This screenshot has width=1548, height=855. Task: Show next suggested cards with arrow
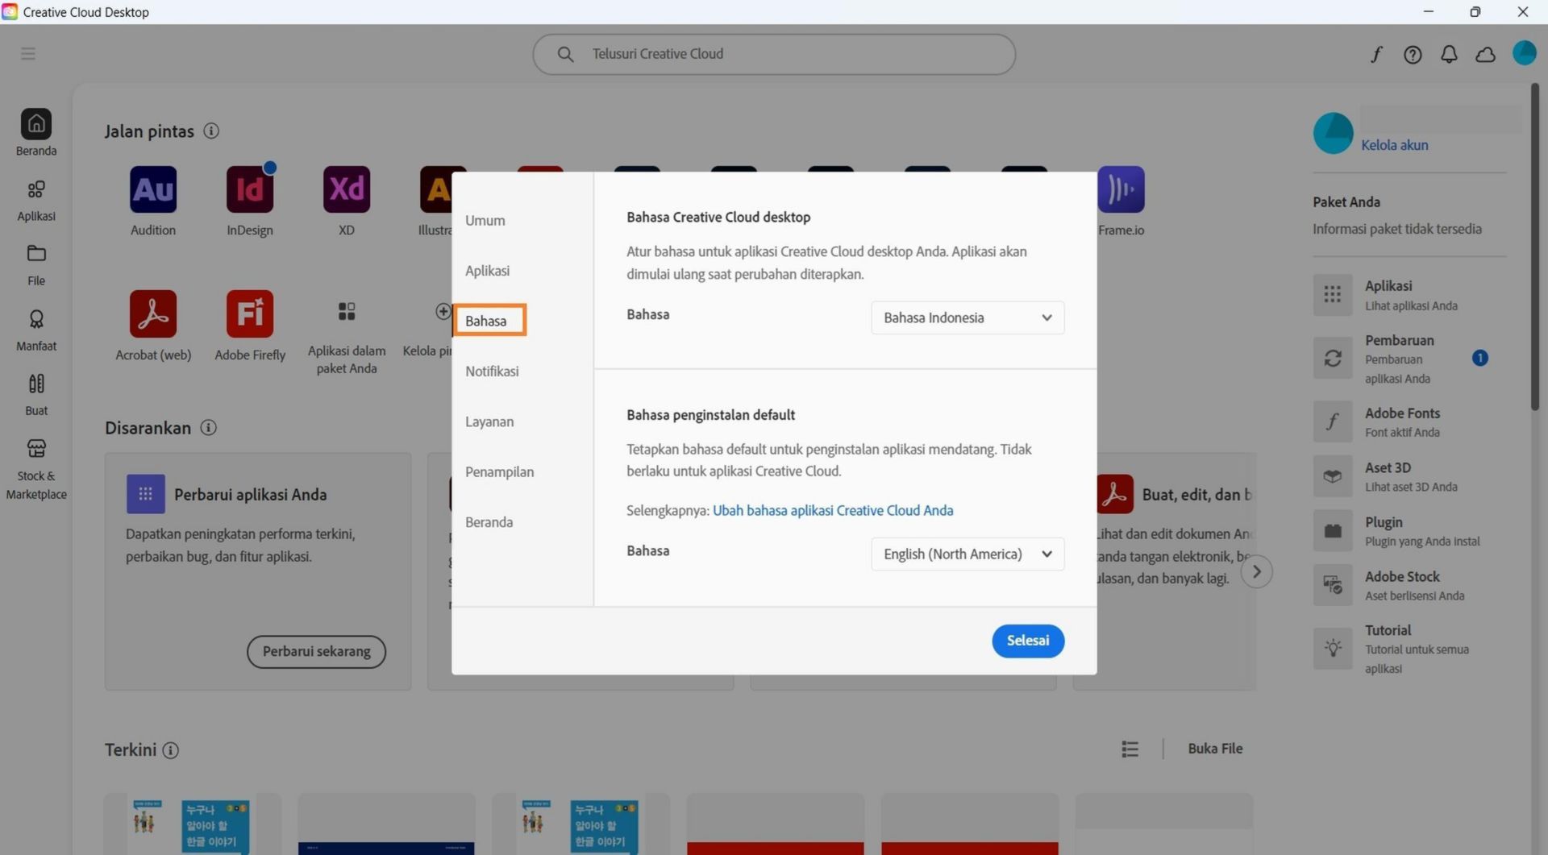tap(1256, 571)
